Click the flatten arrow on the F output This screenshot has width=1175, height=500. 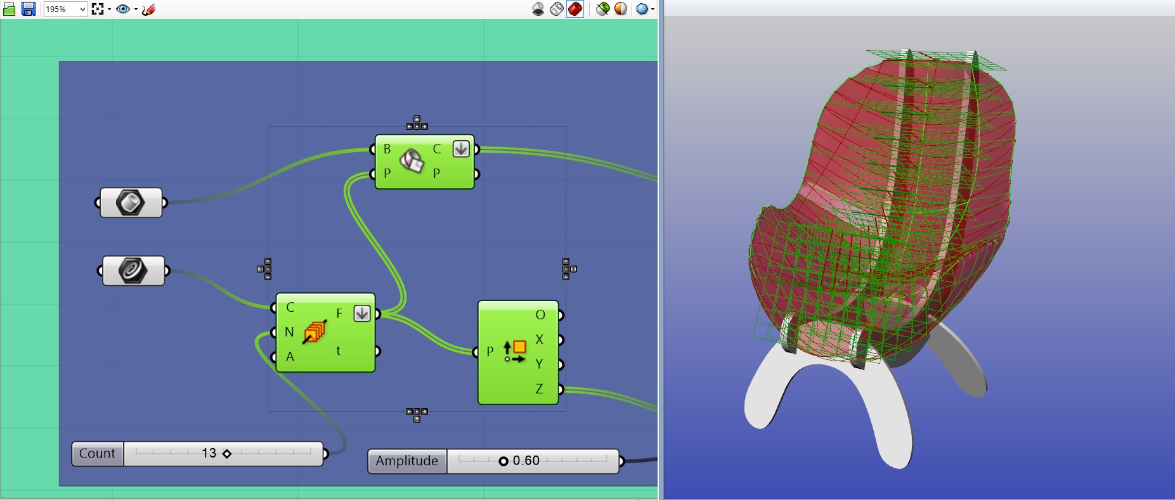tap(361, 314)
